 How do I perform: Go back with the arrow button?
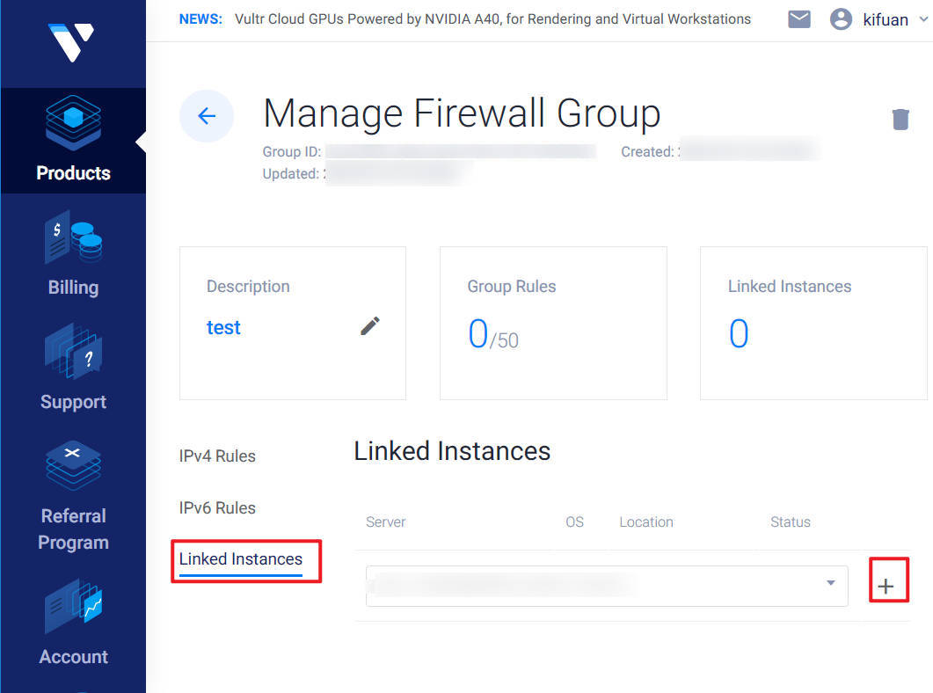coord(207,115)
